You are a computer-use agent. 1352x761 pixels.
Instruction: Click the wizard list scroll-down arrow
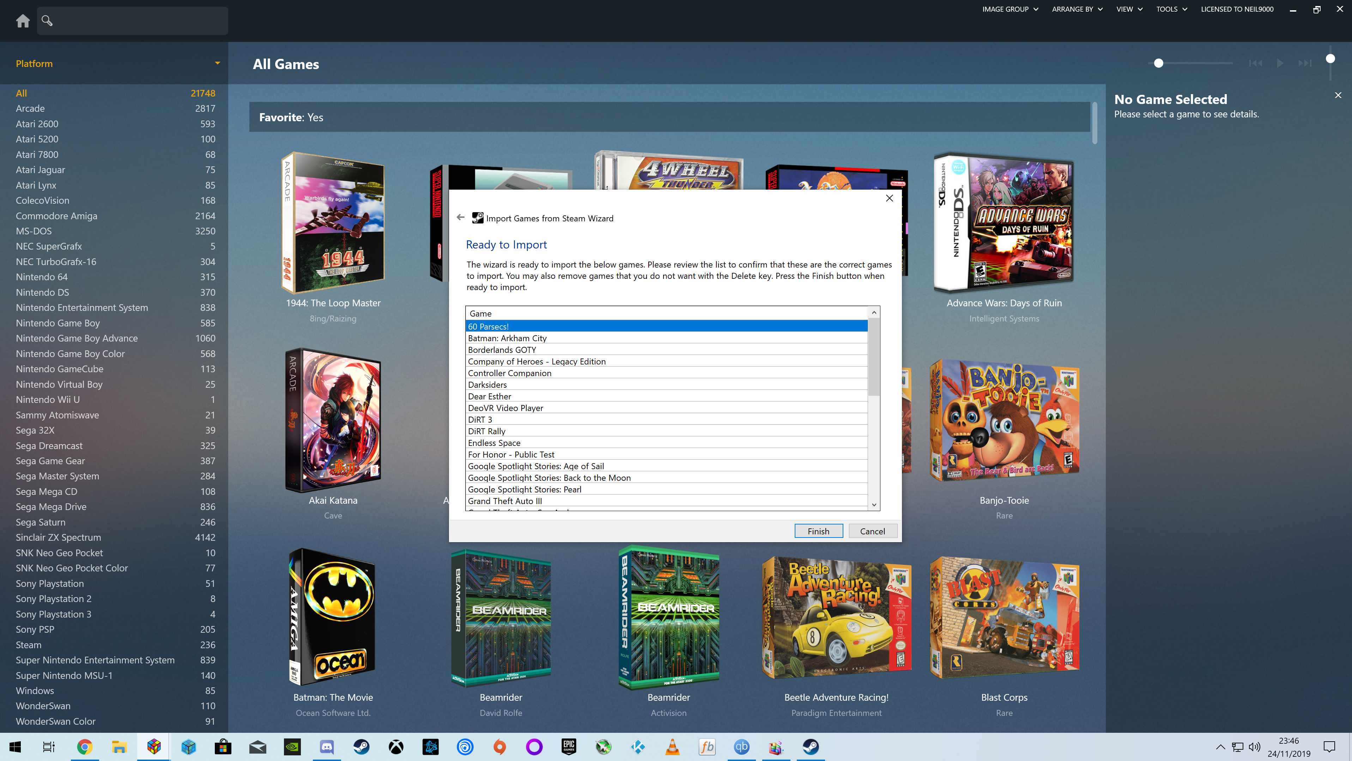(874, 504)
